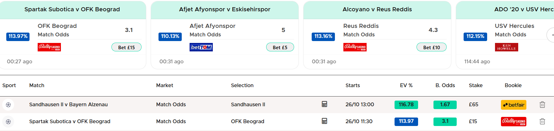Open the Alcoyano v Reus Reddis card title
554x131 pixels.
(377, 9)
